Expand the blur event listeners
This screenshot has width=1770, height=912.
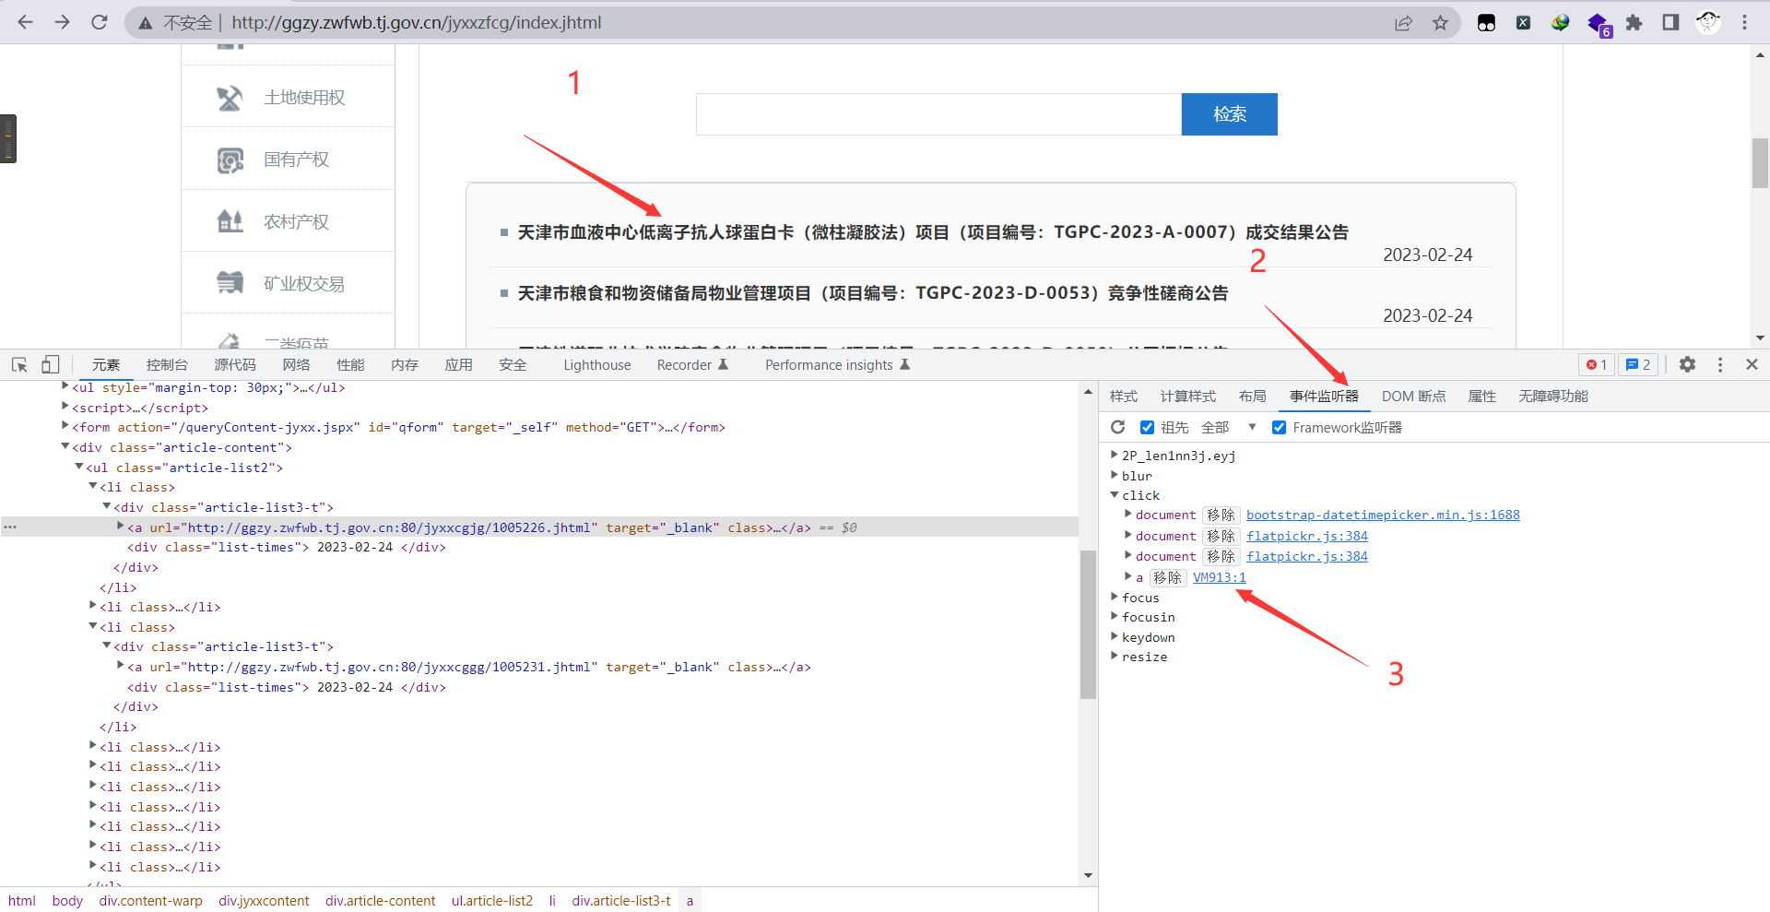point(1115,475)
